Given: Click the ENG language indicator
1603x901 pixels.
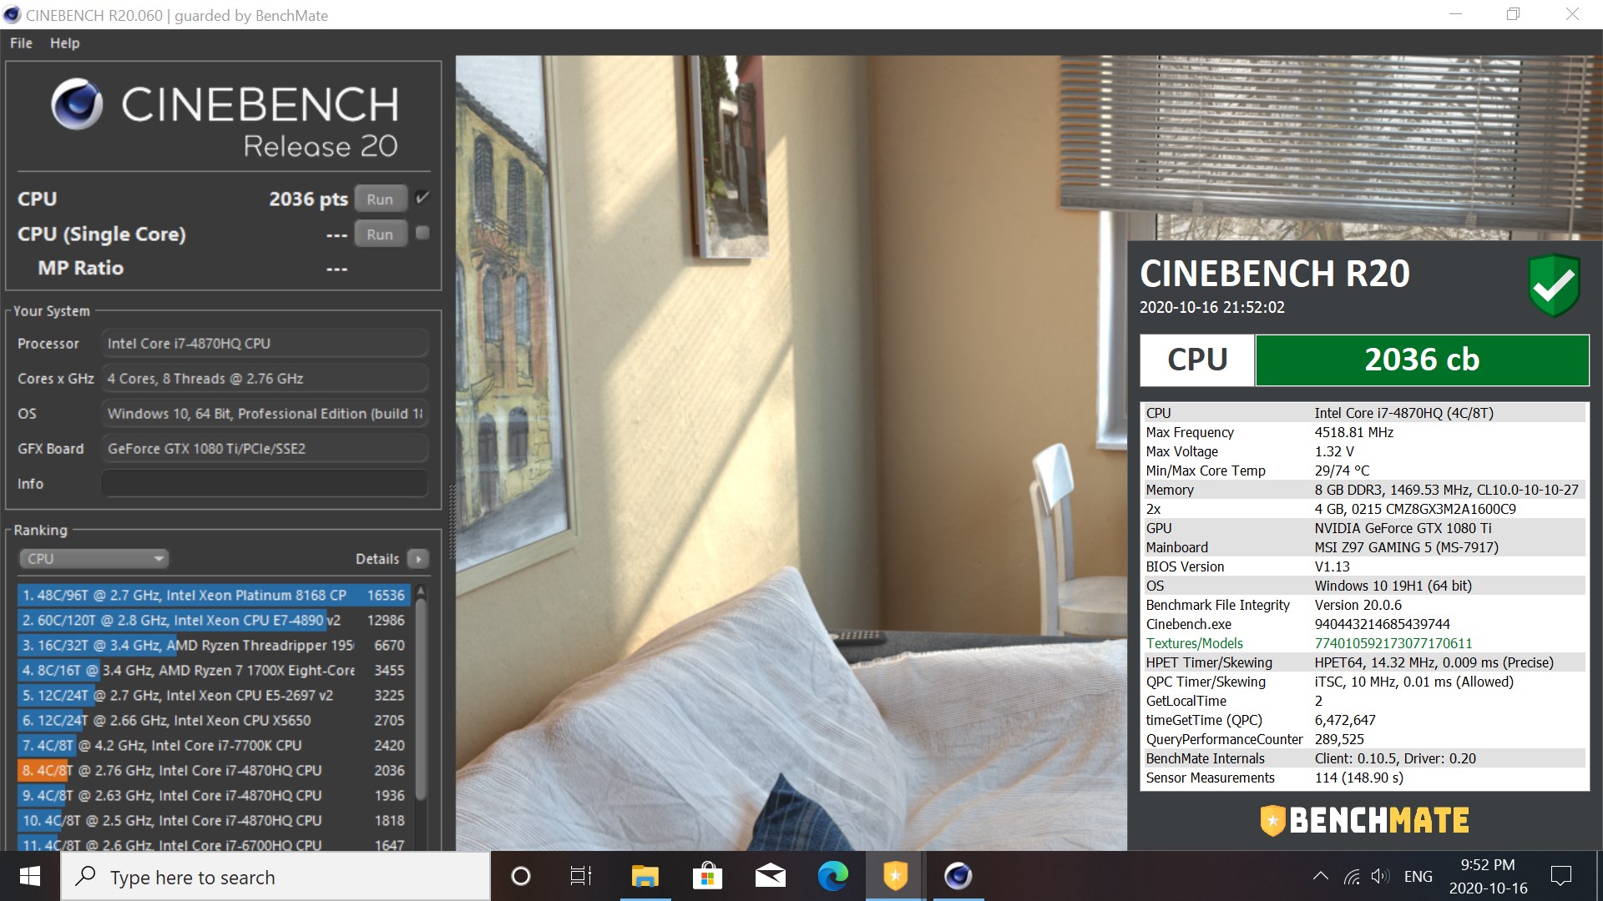Looking at the screenshot, I should pos(1418,877).
